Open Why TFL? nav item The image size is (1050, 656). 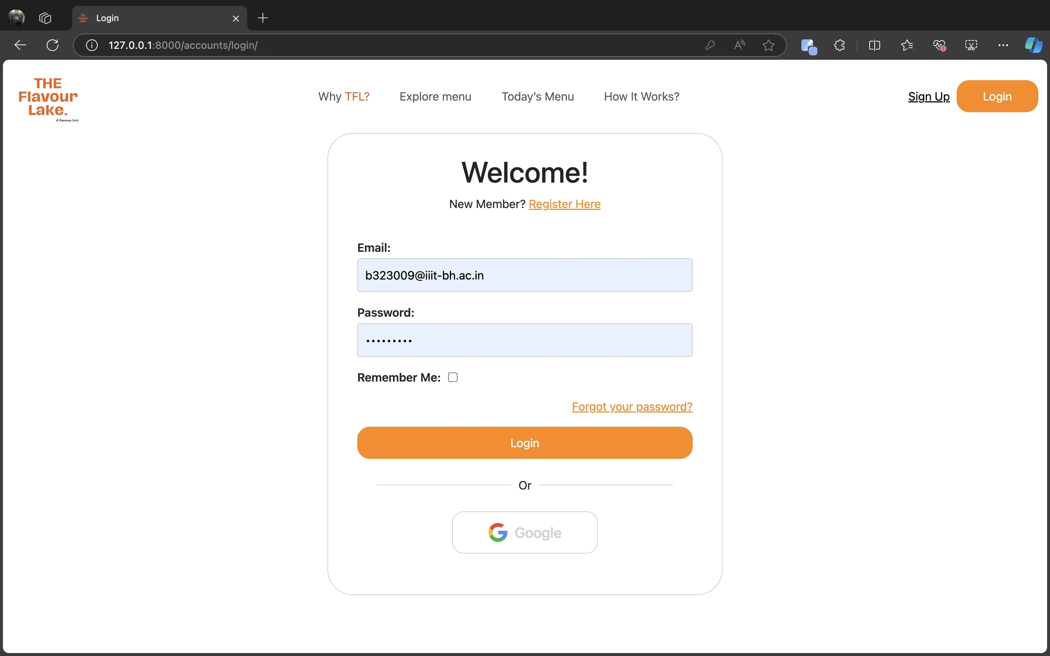tap(344, 96)
